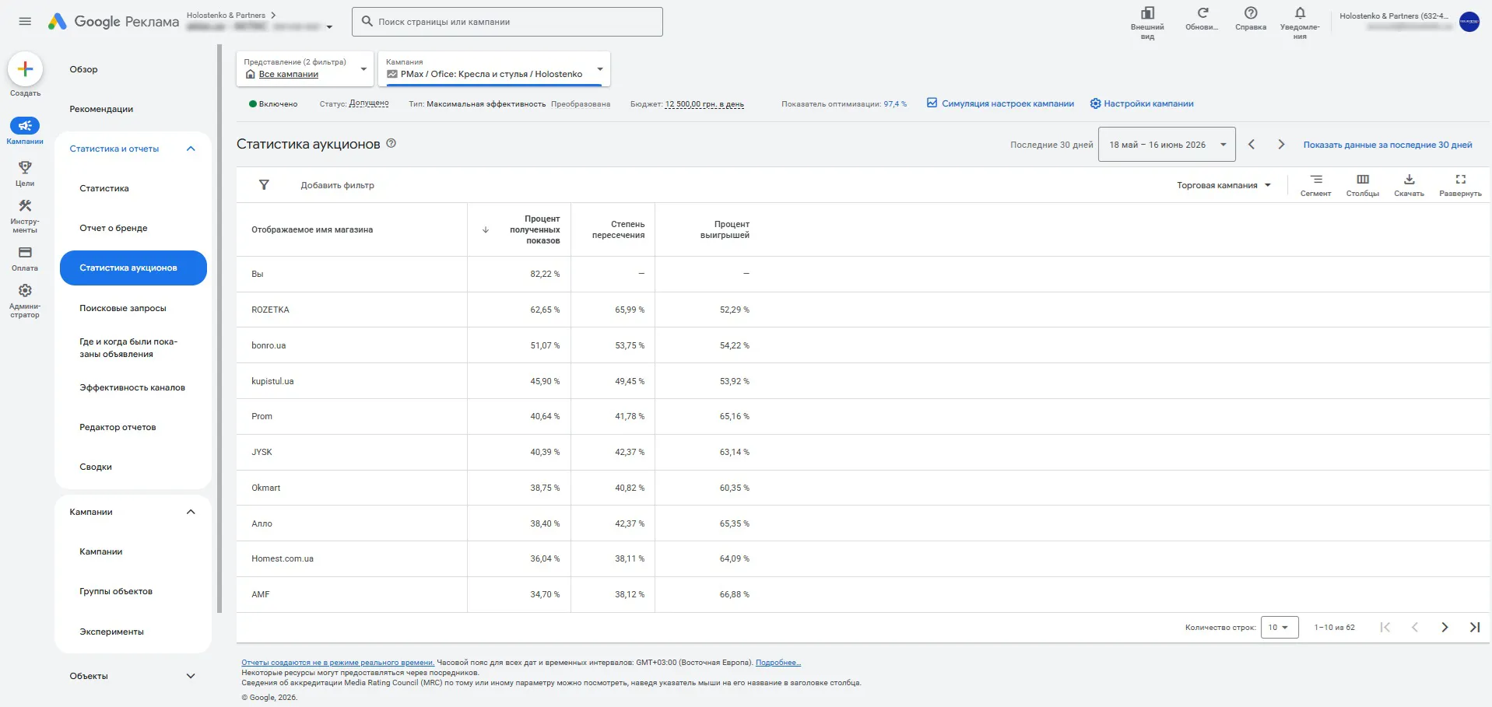1492x707 pixels.
Task: Open Сводки in the sidebar
Action: [x=96, y=467]
